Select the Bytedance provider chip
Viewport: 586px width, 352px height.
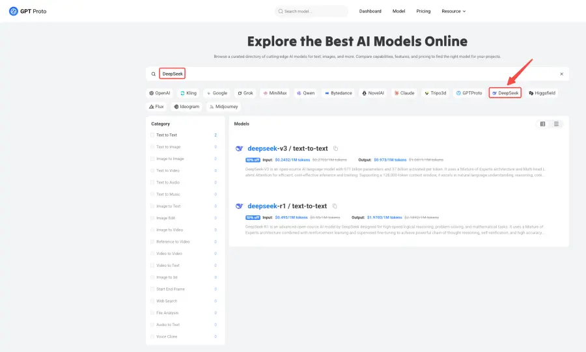(338, 93)
